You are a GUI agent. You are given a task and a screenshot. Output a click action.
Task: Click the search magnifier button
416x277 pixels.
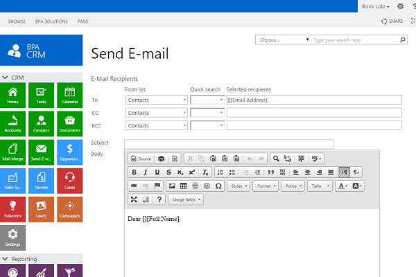tap(402, 39)
